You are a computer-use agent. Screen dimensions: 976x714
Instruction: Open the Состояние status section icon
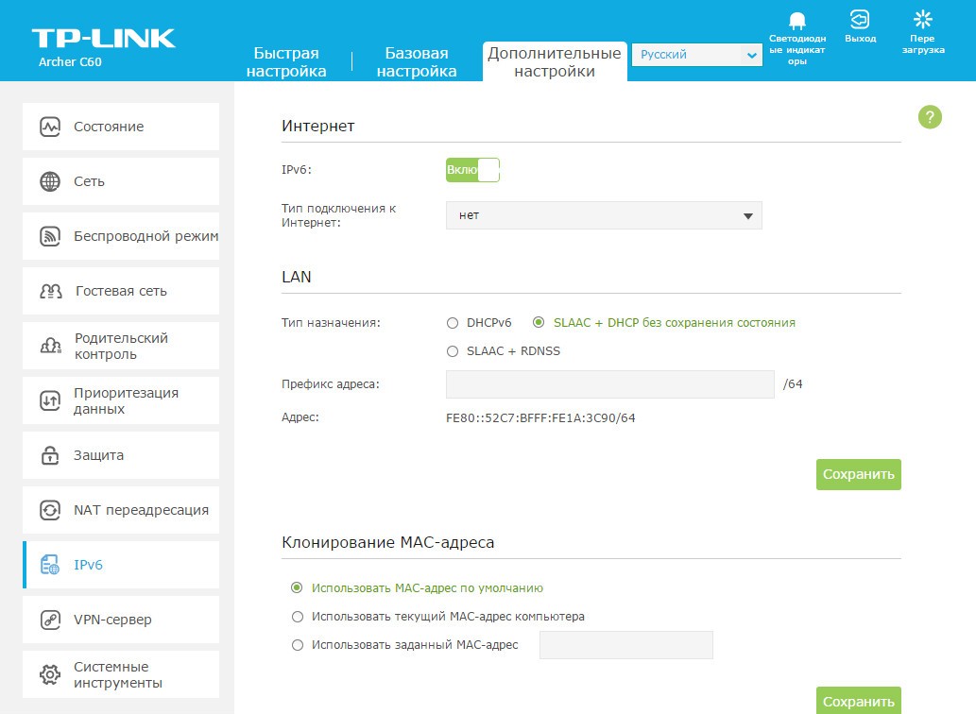click(50, 127)
